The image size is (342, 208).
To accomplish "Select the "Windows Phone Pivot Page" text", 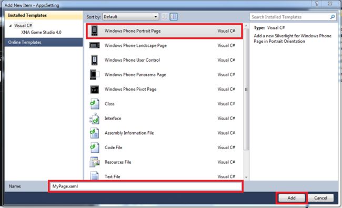I will [x=130, y=90].
